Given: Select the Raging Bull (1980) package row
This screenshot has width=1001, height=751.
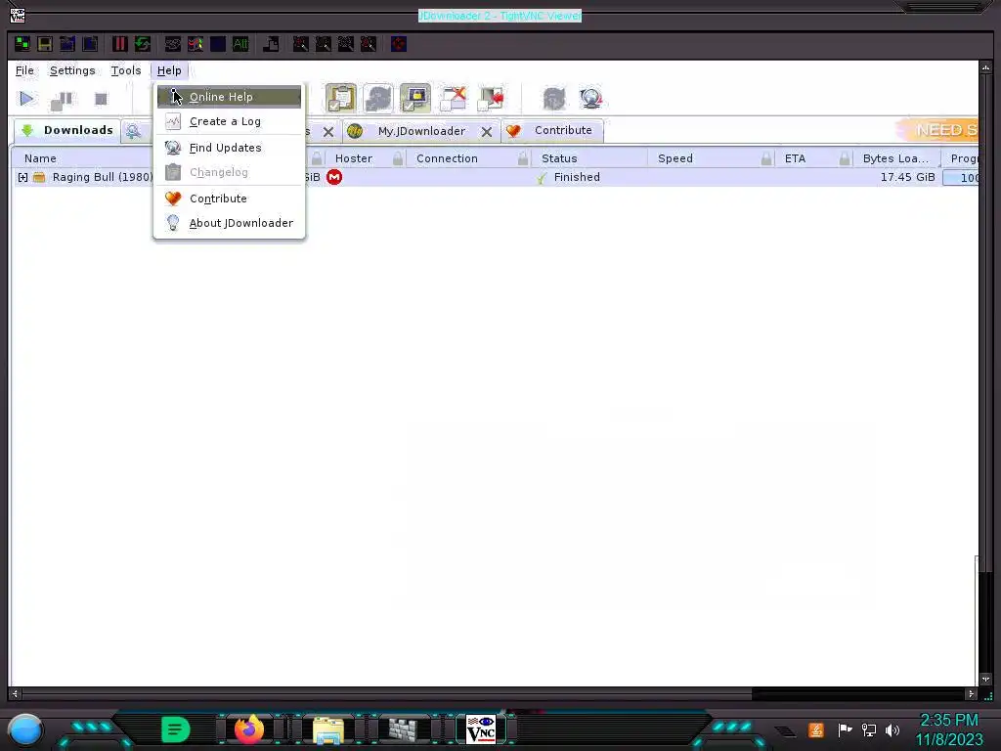Looking at the screenshot, I should (x=495, y=178).
